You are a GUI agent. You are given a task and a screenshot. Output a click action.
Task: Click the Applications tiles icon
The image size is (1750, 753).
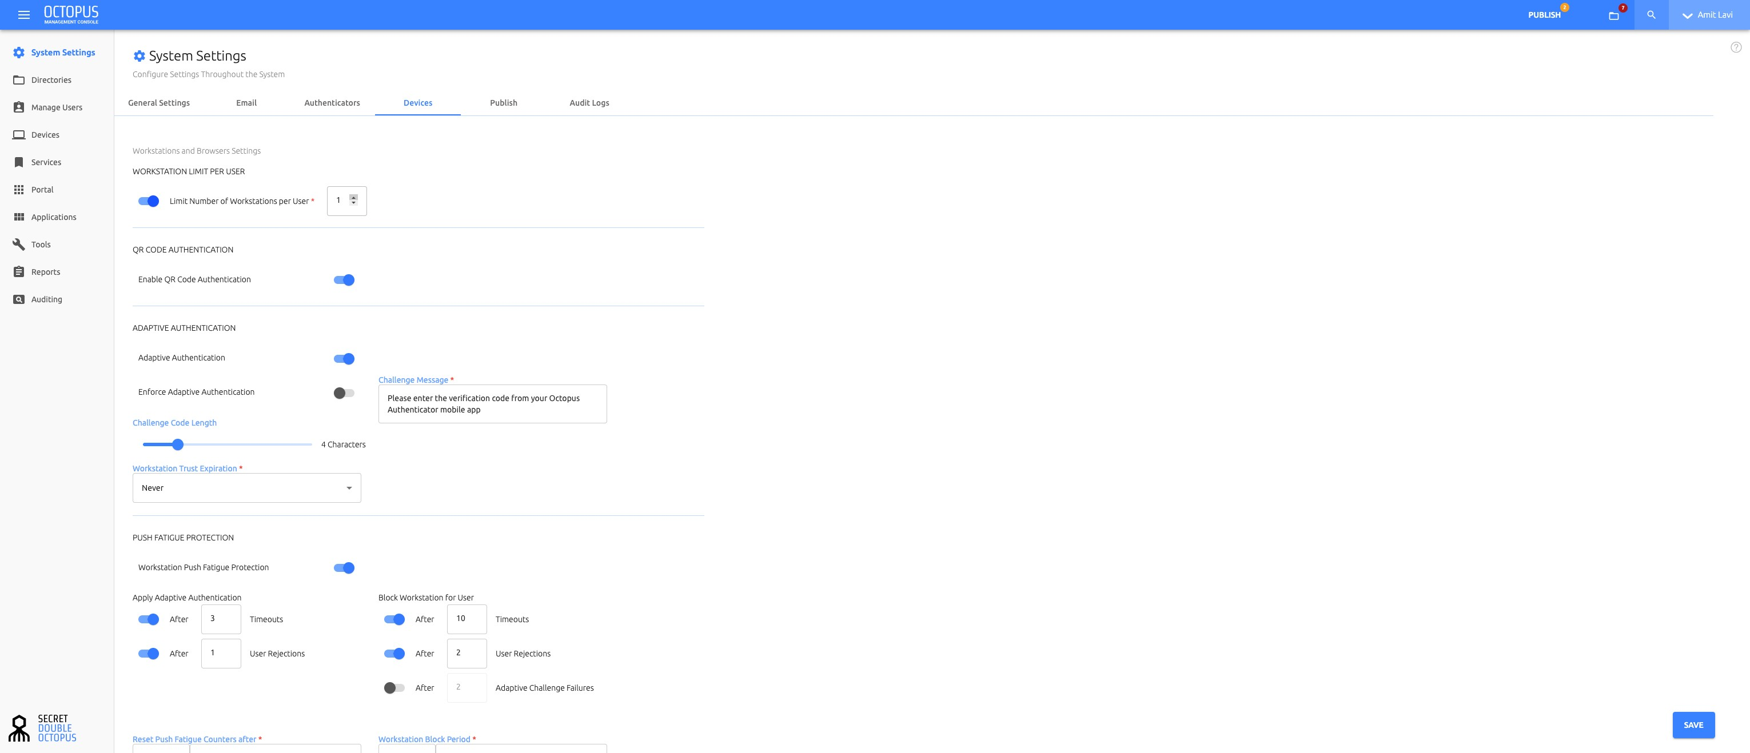(x=19, y=217)
